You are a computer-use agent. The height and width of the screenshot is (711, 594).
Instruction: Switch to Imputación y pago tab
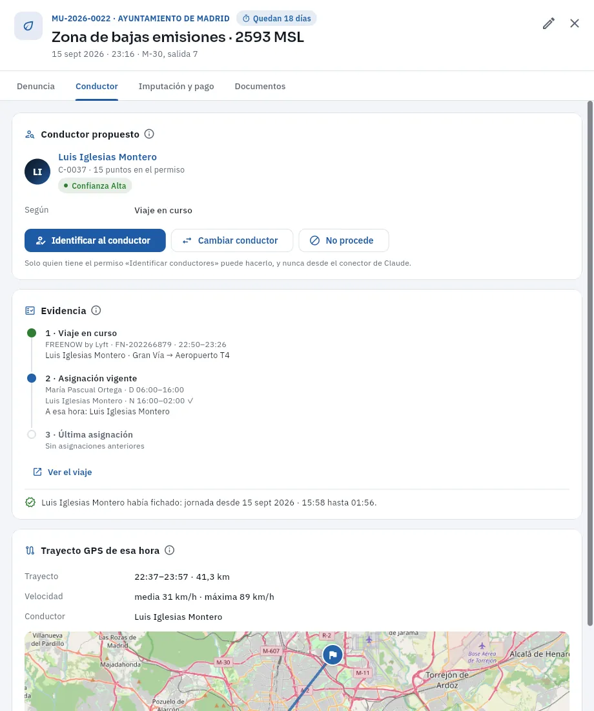[176, 86]
